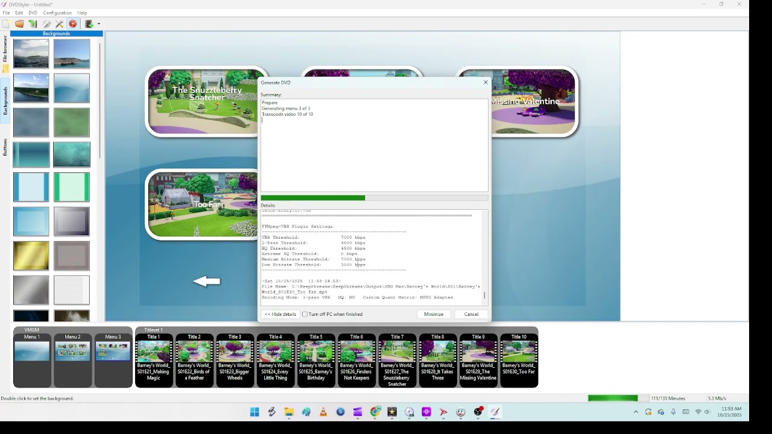Select Title 4 Every Little Thing

coord(276,360)
